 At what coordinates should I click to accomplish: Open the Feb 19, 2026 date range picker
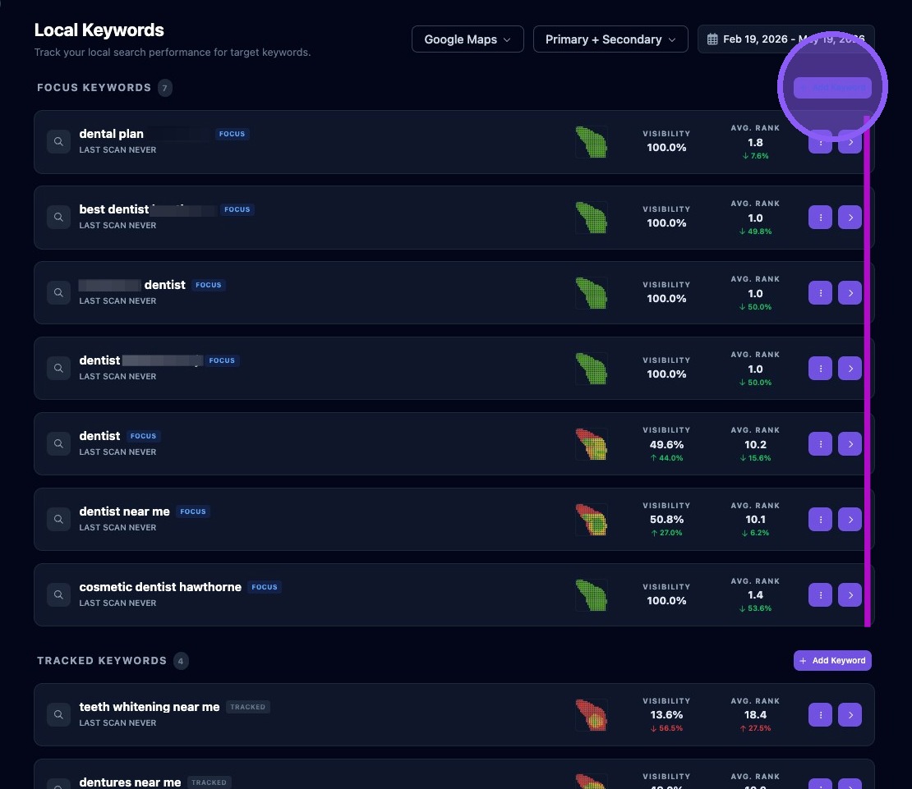click(x=785, y=39)
